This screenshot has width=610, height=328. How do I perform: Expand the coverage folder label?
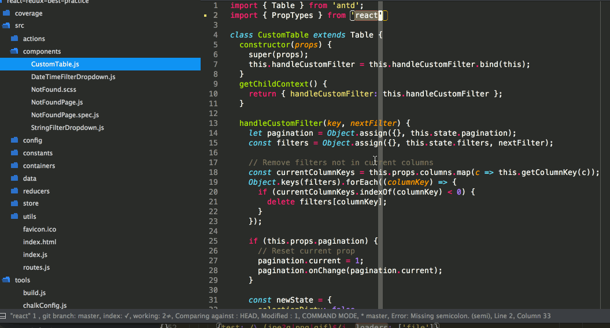(29, 13)
